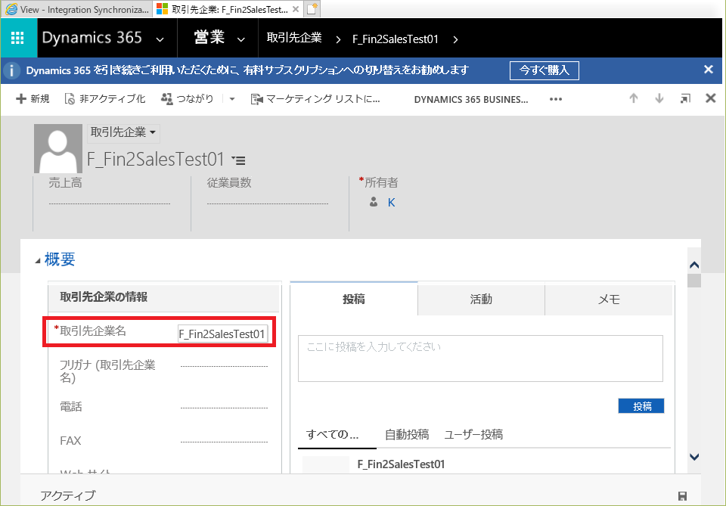
Task: Switch to View - Integration Synchroniza browser tab
Action: [76, 9]
